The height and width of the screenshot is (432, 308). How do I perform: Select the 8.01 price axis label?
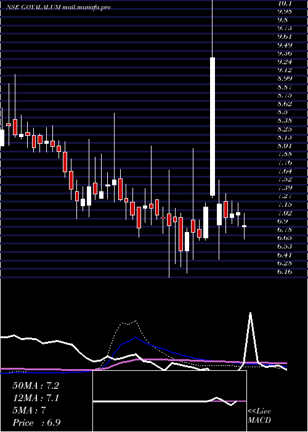coord(285,146)
